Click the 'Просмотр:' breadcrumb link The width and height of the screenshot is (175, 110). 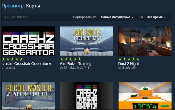13,6
